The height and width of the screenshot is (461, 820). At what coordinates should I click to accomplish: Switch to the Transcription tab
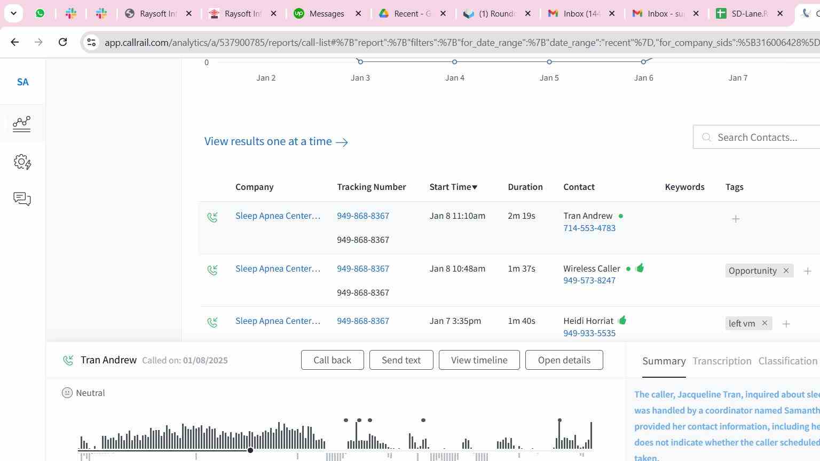point(722,361)
